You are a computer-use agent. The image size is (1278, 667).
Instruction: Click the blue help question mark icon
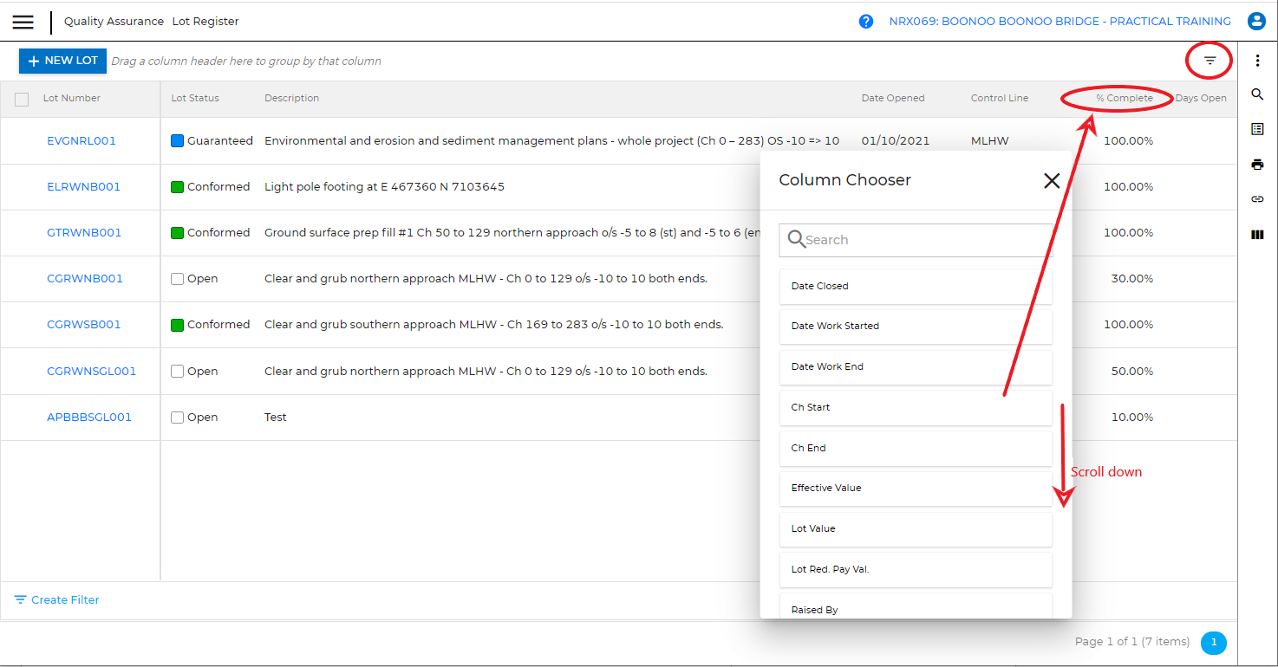[x=865, y=22]
